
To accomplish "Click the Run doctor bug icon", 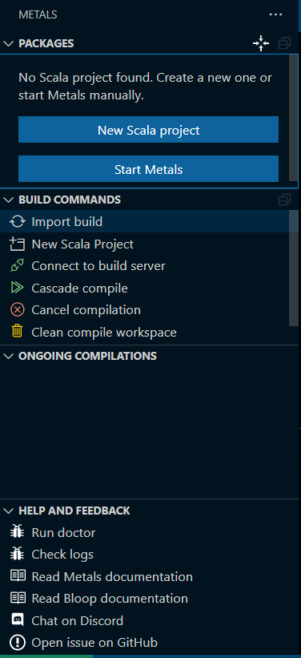I will [x=17, y=532].
